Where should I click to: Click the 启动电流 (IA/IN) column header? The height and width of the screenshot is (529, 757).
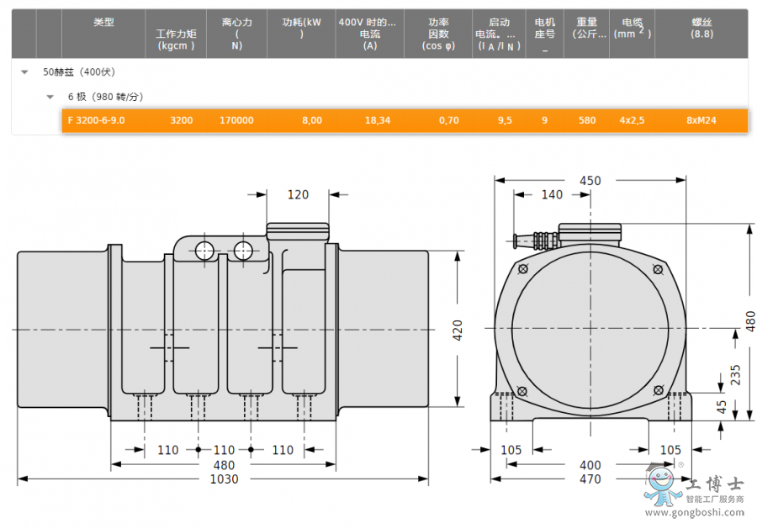click(x=499, y=34)
